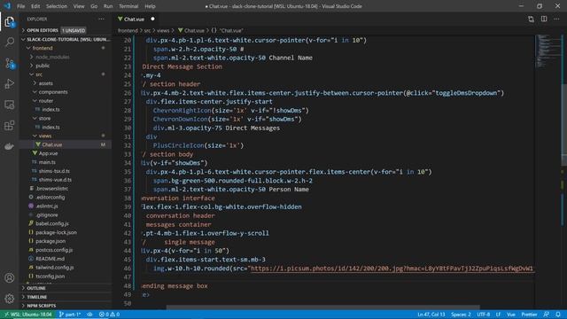The height and width of the screenshot is (319, 567).
Task: Click the Prettier status bar item
Action: [529, 315]
